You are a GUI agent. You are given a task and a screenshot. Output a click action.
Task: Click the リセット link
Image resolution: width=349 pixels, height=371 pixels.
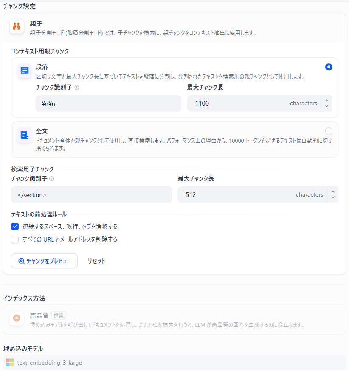pos(96,261)
